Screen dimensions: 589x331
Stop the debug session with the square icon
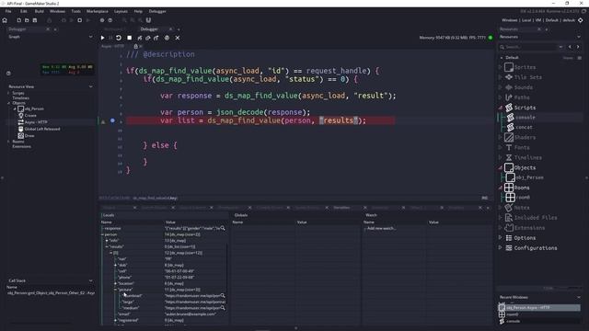[x=129, y=38]
